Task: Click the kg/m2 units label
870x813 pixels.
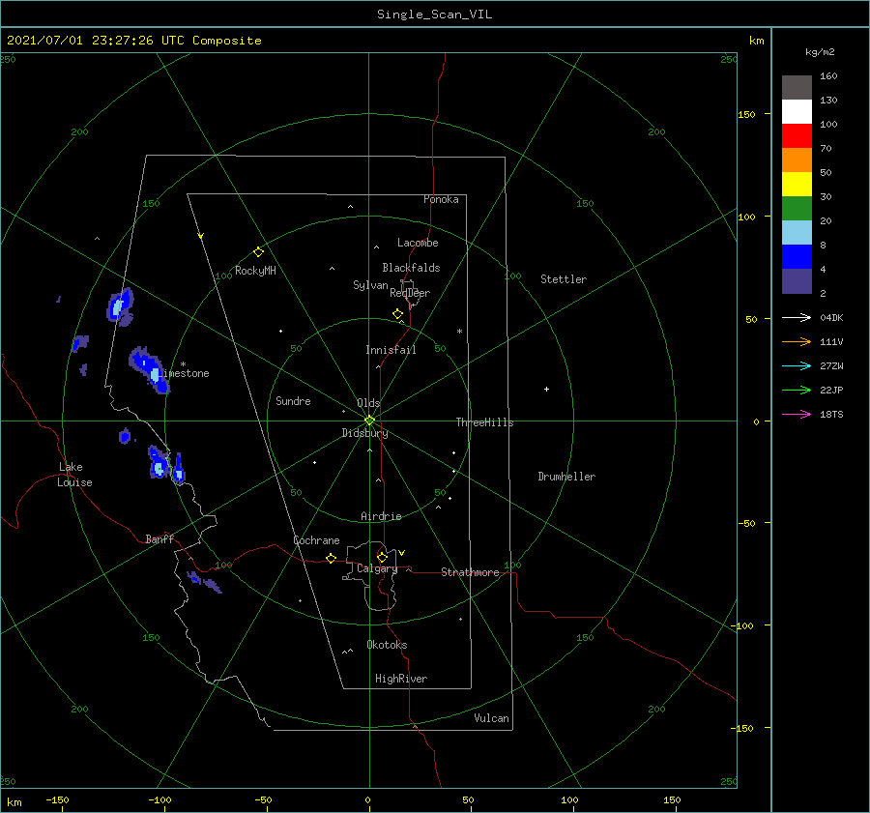Action: (x=820, y=52)
